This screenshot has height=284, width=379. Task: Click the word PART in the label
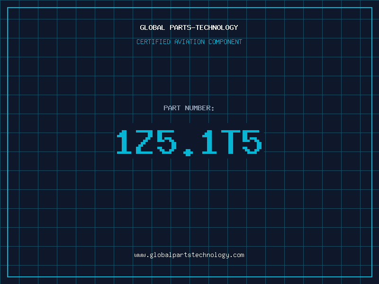(172, 108)
